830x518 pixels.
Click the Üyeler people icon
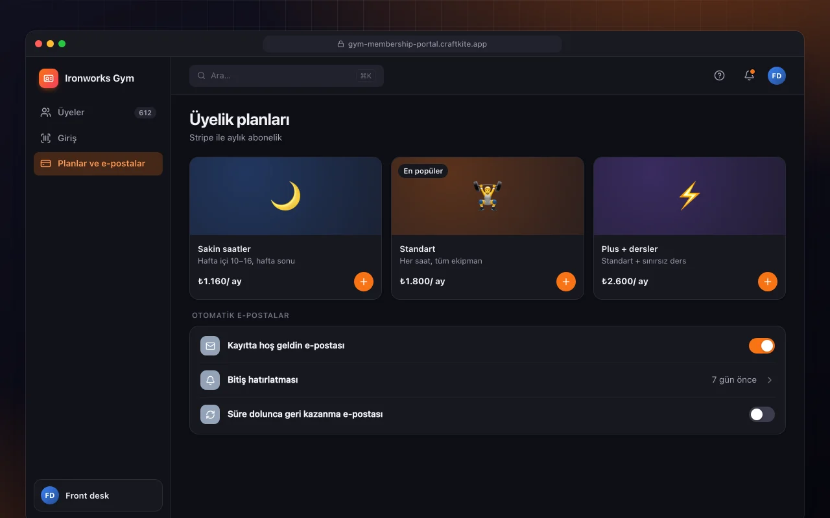click(45, 112)
